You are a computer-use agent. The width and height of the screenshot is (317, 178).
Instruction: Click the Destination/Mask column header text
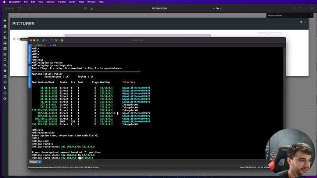(x=43, y=82)
